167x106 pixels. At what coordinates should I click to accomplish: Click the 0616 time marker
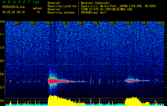pos(97,23)
